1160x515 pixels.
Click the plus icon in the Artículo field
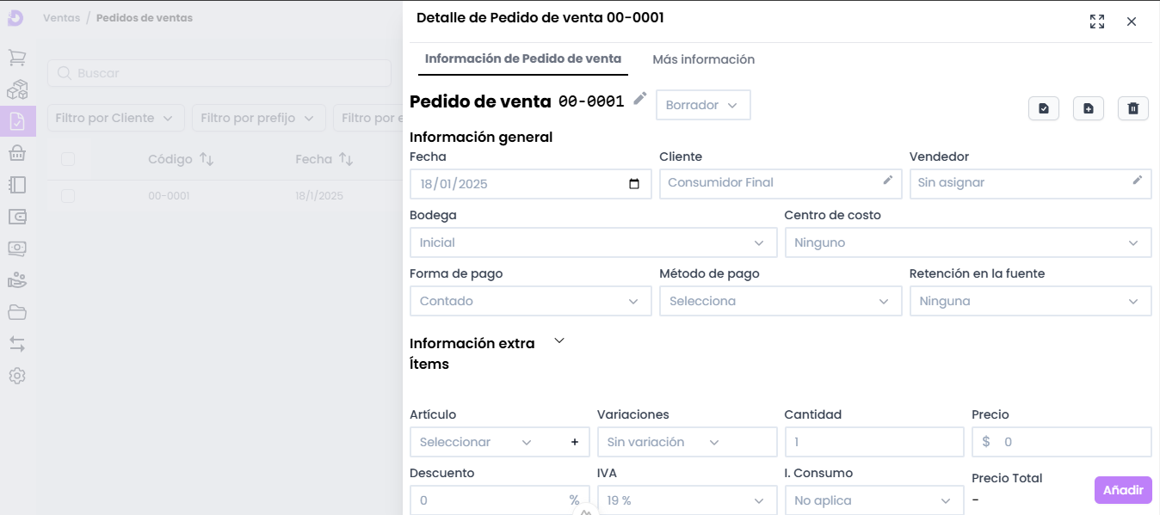tap(574, 442)
